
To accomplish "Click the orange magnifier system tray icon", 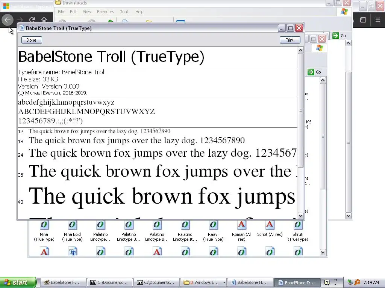I will tap(358, 282).
